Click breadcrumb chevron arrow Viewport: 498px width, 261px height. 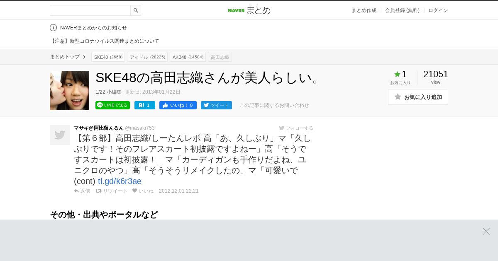(x=84, y=57)
